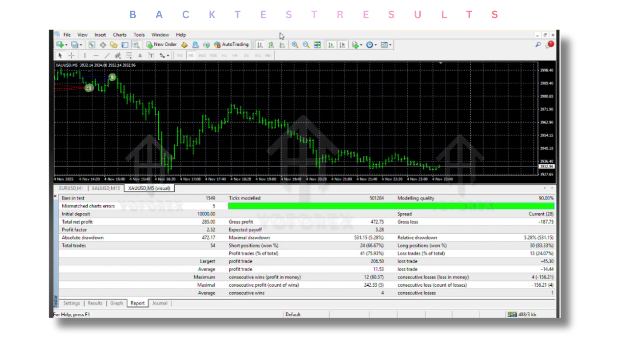Select the Draw Vertical Line tool
This screenshot has width=627, height=353.
(x=85, y=55)
